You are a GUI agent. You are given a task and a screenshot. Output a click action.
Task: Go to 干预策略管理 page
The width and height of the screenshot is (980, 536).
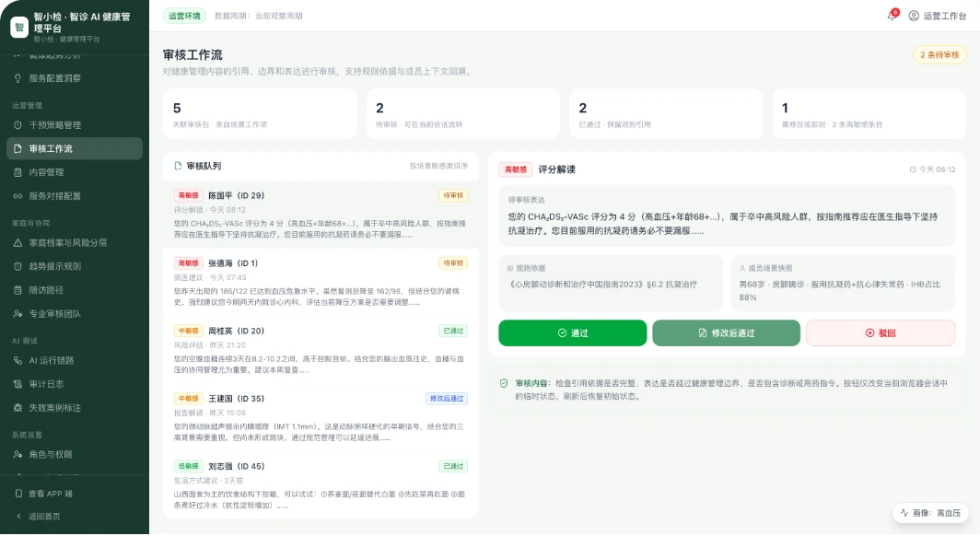coord(75,125)
